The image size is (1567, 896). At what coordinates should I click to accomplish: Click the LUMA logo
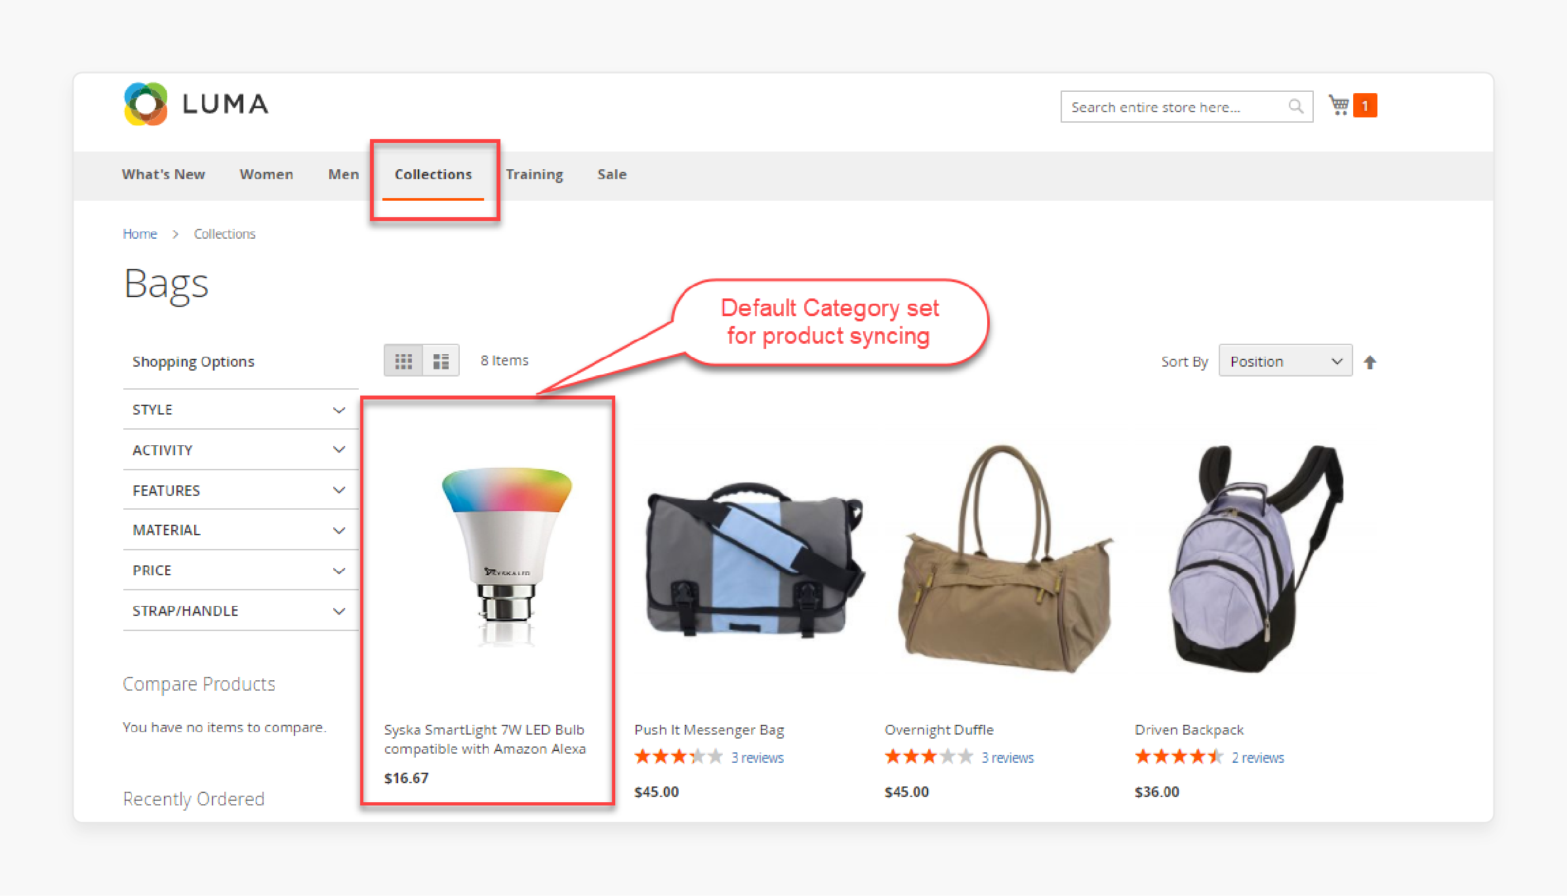[196, 104]
